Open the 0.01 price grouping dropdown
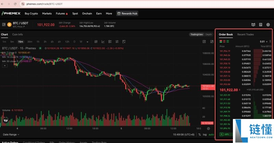Viewport: 274px width, 143px height. [x=264, y=41]
